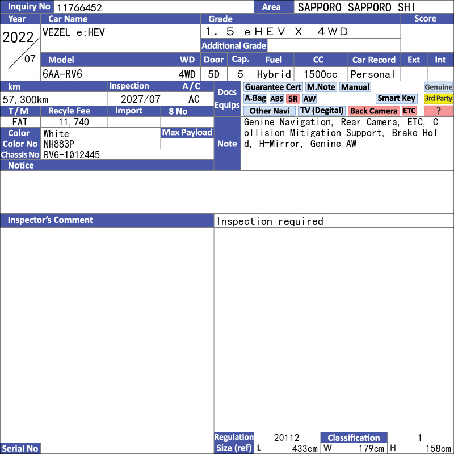This screenshot has width=454, height=454.
Task: Click the Other Navi badge
Action: (269, 111)
